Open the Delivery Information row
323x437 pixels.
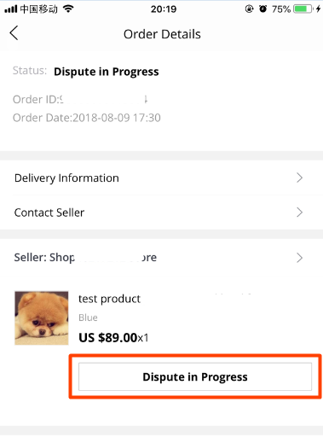pos(161,178)
